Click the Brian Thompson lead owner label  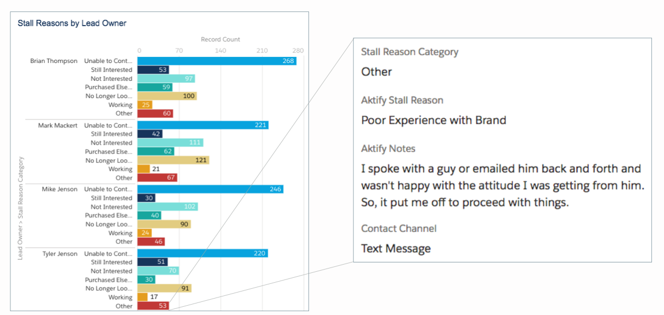coord(54,61)
